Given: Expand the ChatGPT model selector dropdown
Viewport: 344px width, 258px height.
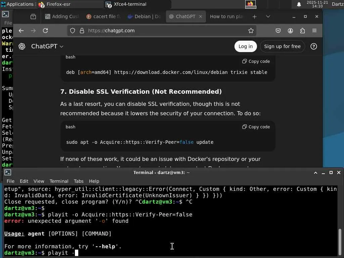Looking at the screenshot, I should click(x=47, y=46).
